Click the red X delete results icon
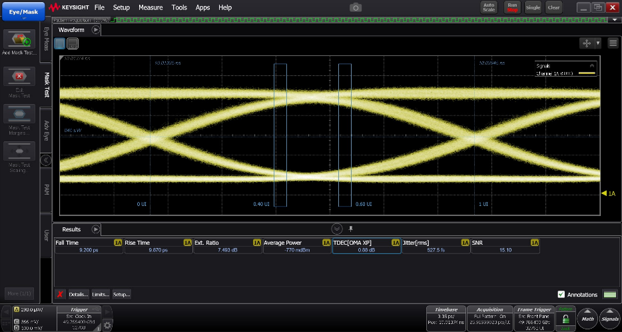Image resolution: width=622 pixels, height=332 pixels. (x=60, y=294)
